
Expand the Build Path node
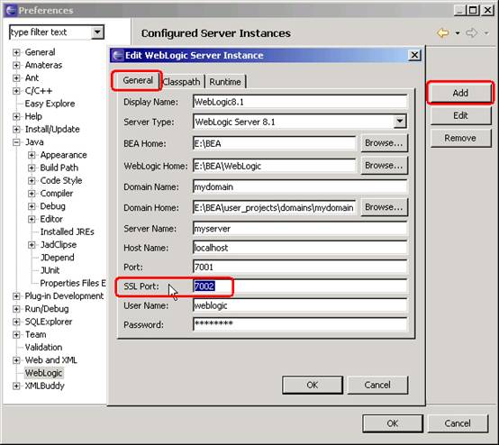[32, 168]
